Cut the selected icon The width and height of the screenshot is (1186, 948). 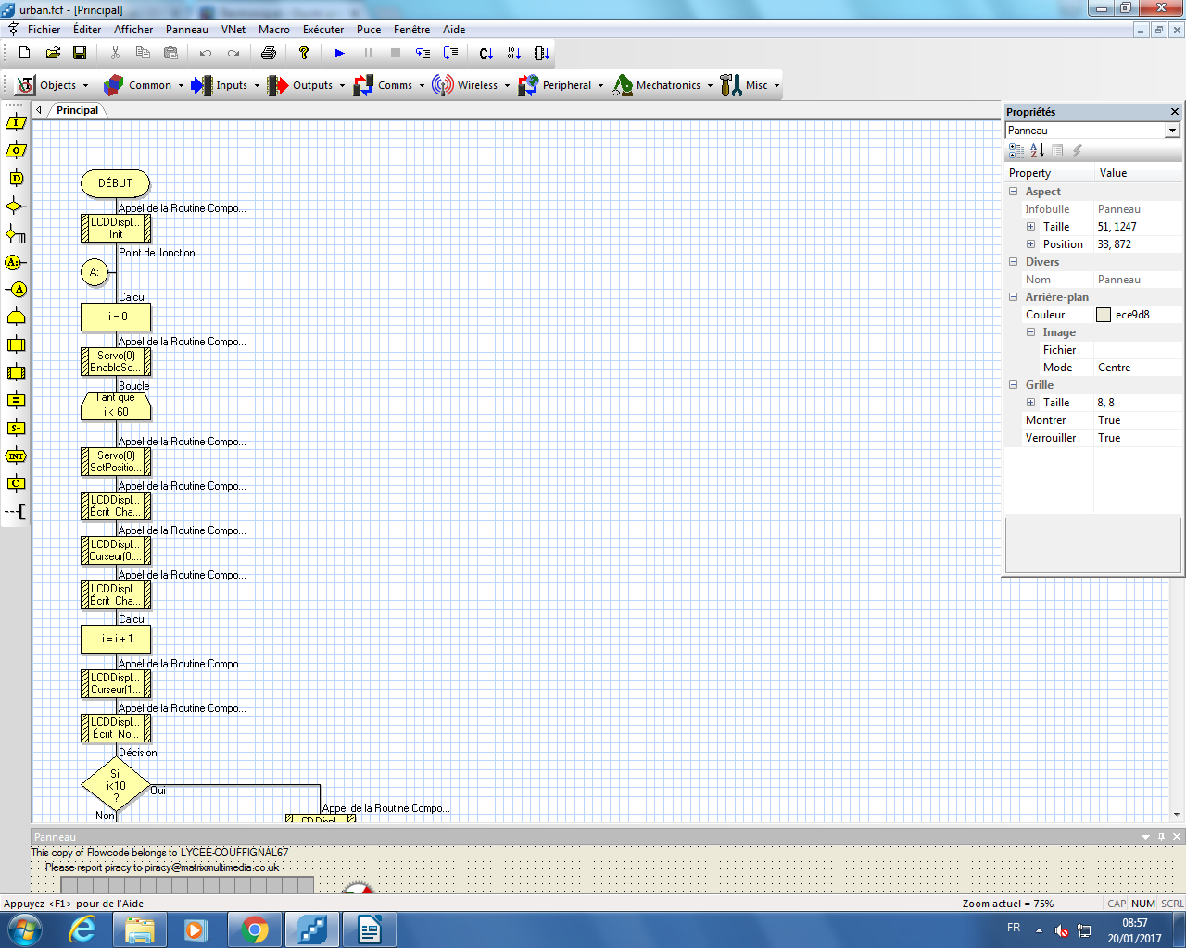(x=115, y=53)
